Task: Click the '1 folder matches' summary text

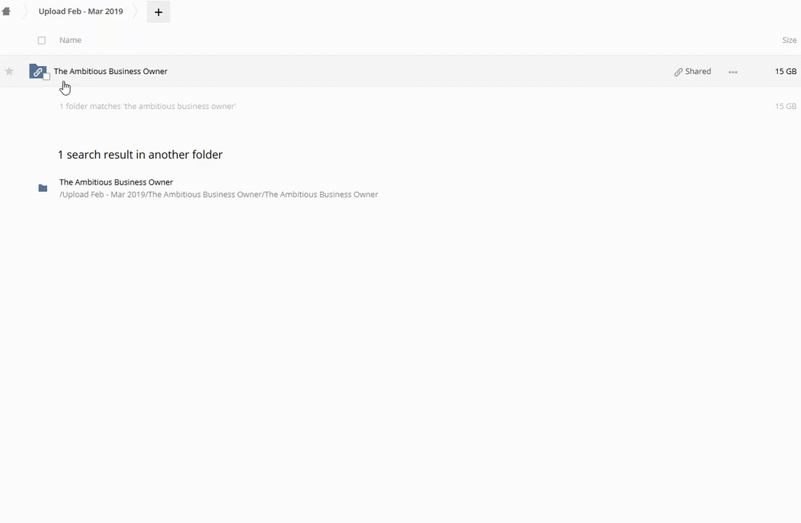Action: 147,106
